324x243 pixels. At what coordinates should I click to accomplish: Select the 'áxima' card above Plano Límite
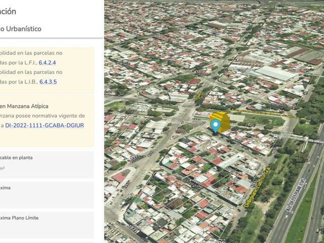point(47,195)
